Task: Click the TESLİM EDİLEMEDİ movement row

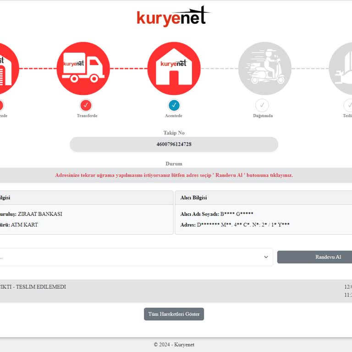Action: [x=176, y=291]
